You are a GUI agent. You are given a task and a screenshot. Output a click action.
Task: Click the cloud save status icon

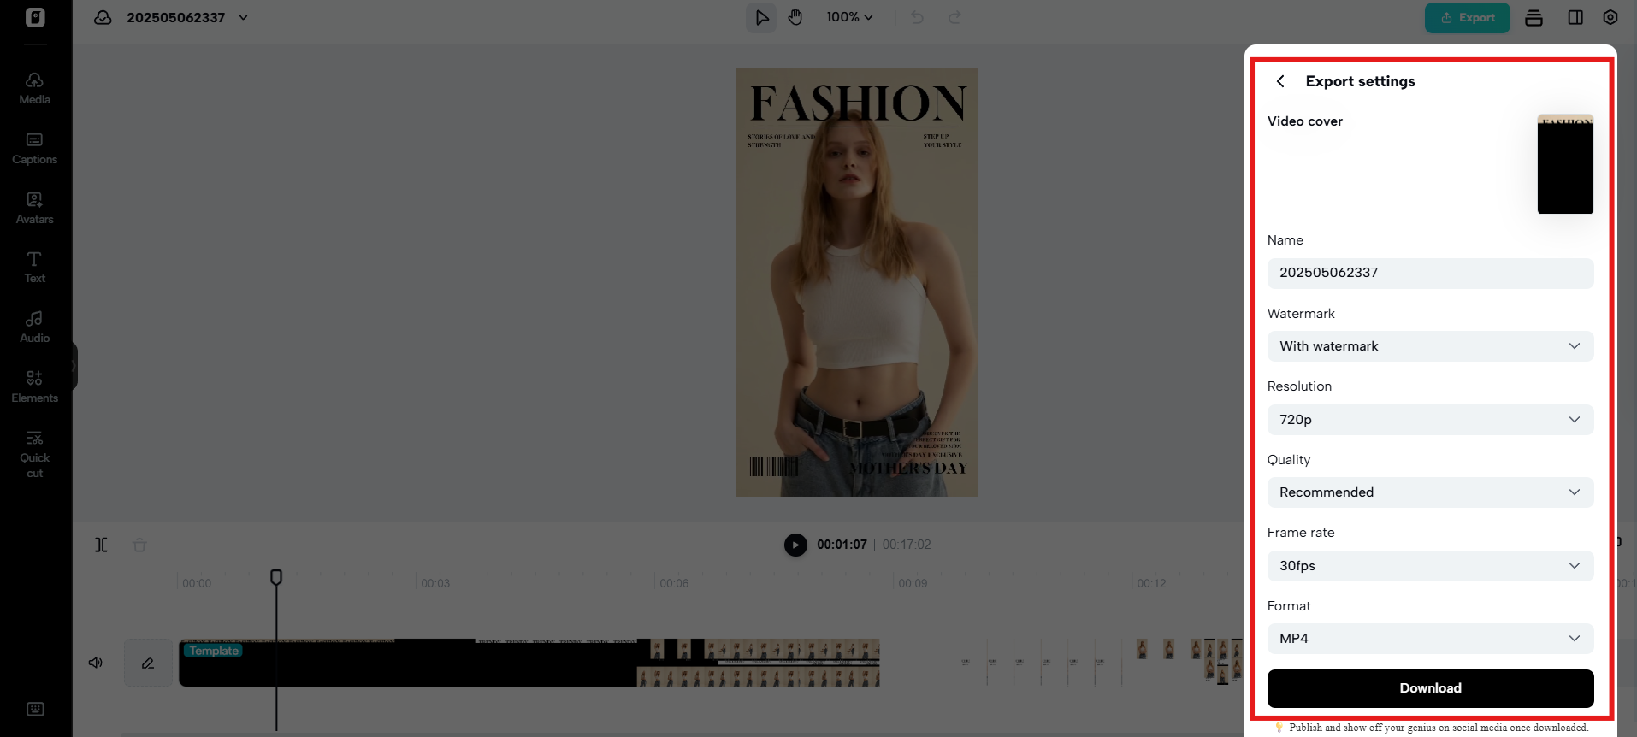point(103,18)
